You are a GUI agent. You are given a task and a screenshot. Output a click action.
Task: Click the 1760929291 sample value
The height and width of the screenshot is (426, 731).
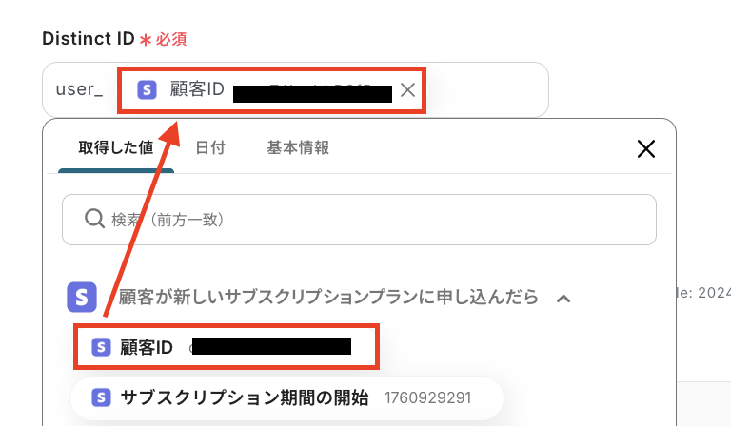(x=427, y=398)
